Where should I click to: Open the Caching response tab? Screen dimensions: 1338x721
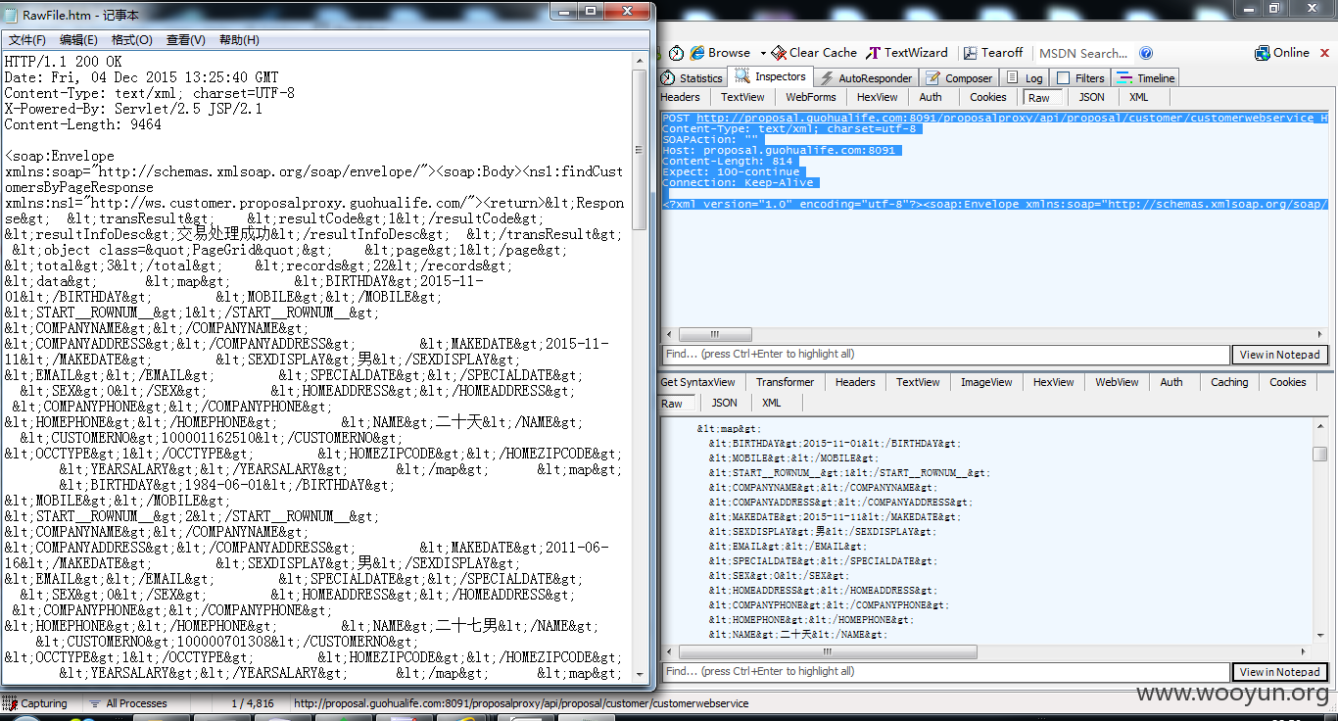[x=1229, y=382]
